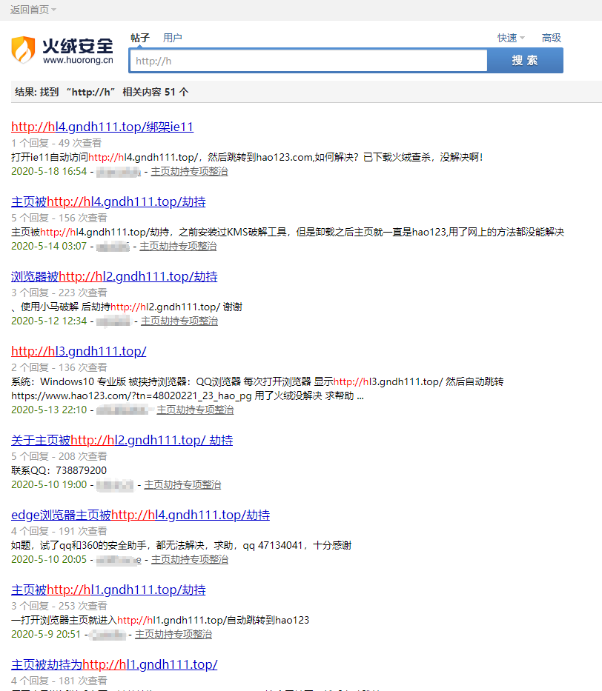Open thread 关于主页被http://hl2.gndh111.top/ 劫持
Screen dimensions: 602x691
click(x=122, y=440)
